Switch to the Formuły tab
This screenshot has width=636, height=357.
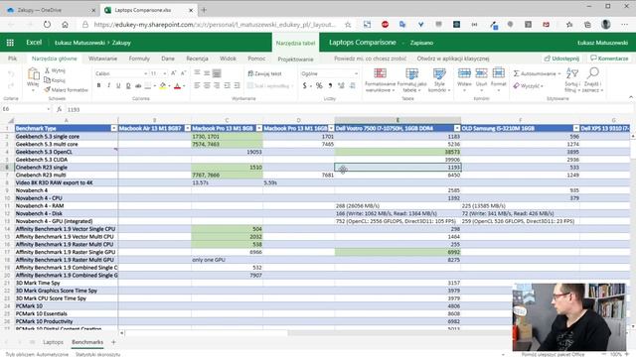pos(139,59)
